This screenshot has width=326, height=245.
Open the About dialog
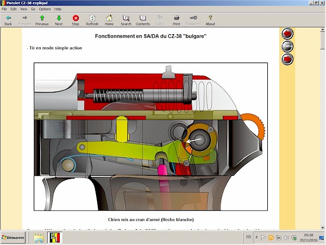tap(210, 21)
